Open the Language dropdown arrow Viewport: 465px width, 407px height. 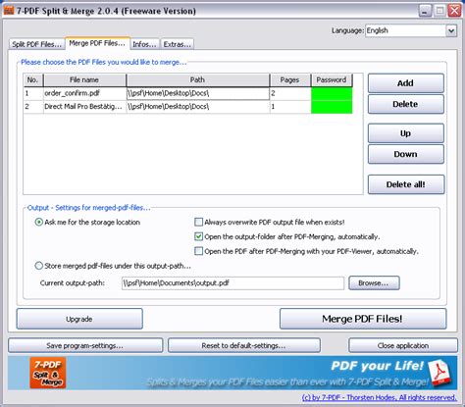pyautogui.click(x=451, y=30)
